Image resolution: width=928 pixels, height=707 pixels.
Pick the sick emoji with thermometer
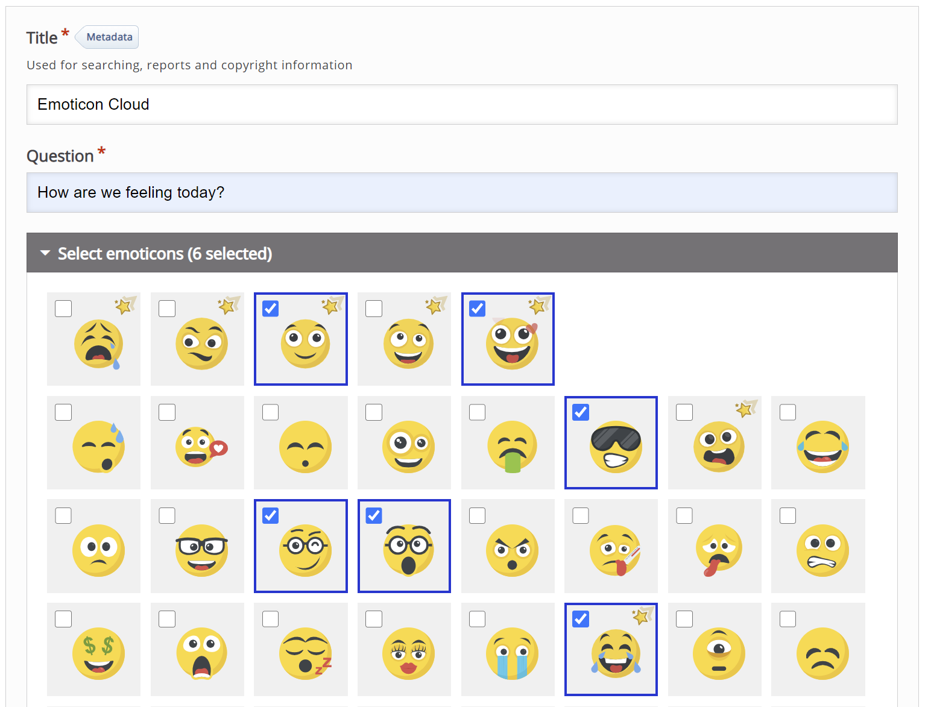coord(615,550)
